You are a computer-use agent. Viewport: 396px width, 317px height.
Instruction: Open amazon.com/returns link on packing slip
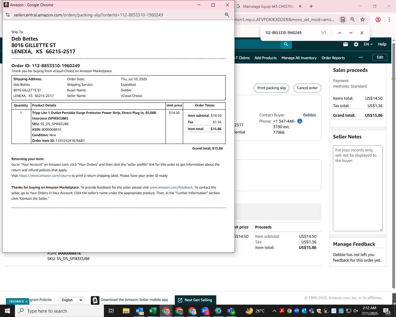click(x=45, y=176)
